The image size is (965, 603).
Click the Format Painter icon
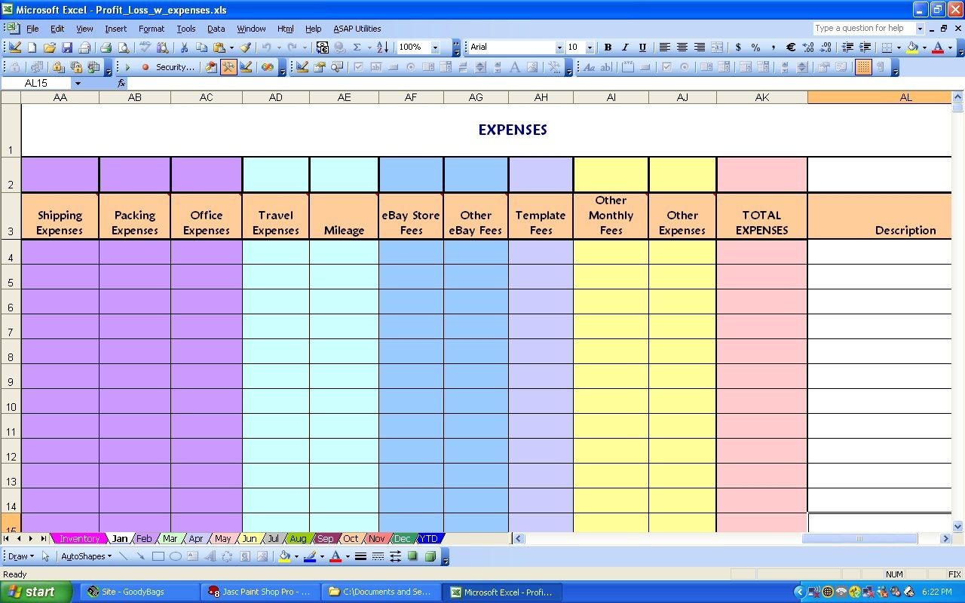click(244, 47)
